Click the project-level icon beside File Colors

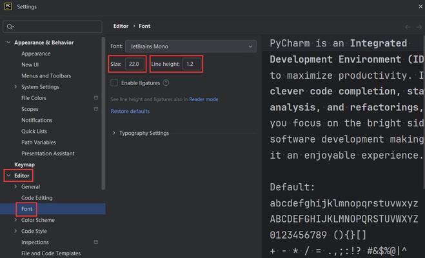96,98
